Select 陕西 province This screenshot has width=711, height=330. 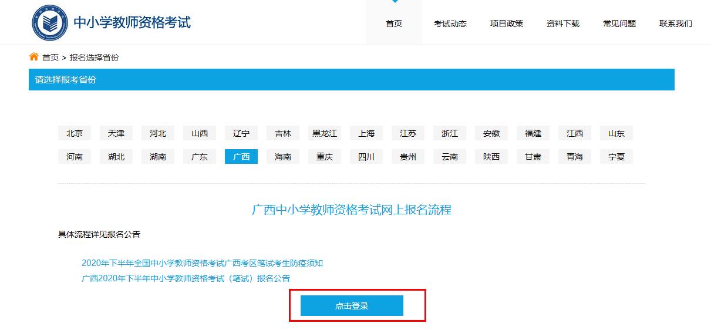tap(491, 157)
